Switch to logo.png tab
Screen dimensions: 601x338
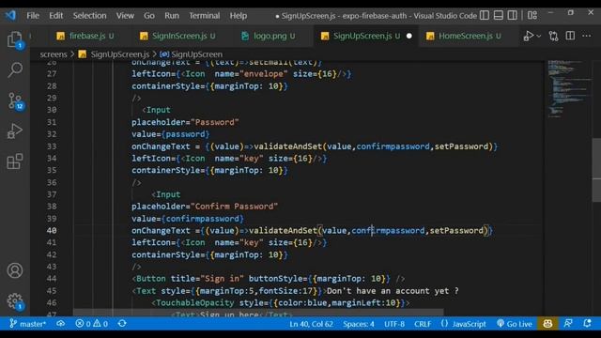click(x=270, y=36)
